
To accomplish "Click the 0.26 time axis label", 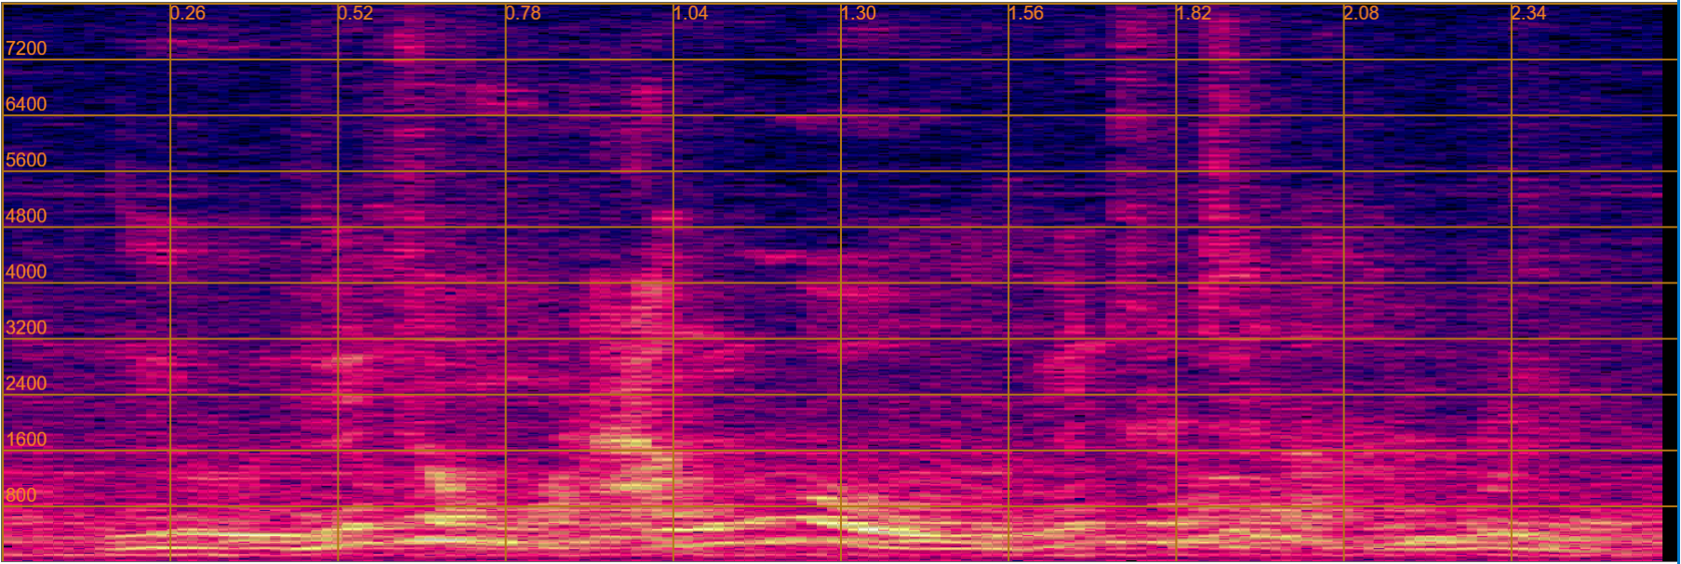I will click(x=189, y=13).
